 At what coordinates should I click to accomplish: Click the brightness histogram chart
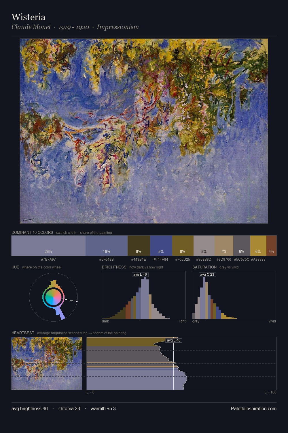pos(144,295)
